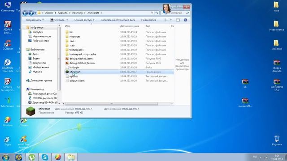Open the Windows Start menu
This screenshot has height=161, width=287.
[x=6, y=157]
